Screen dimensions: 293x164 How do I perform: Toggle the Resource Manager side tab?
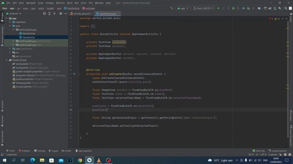pyautogui.click(x=2, y=36)
